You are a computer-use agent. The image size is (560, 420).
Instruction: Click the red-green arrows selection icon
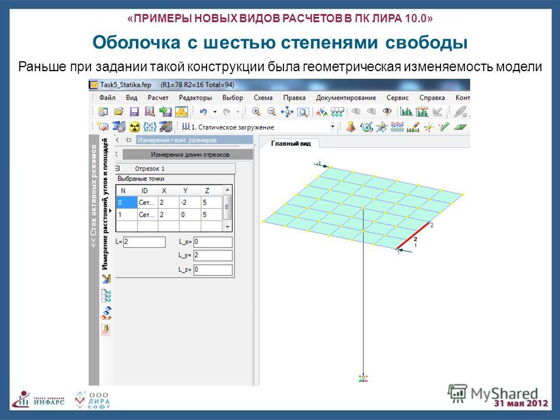tap(322, 112)
